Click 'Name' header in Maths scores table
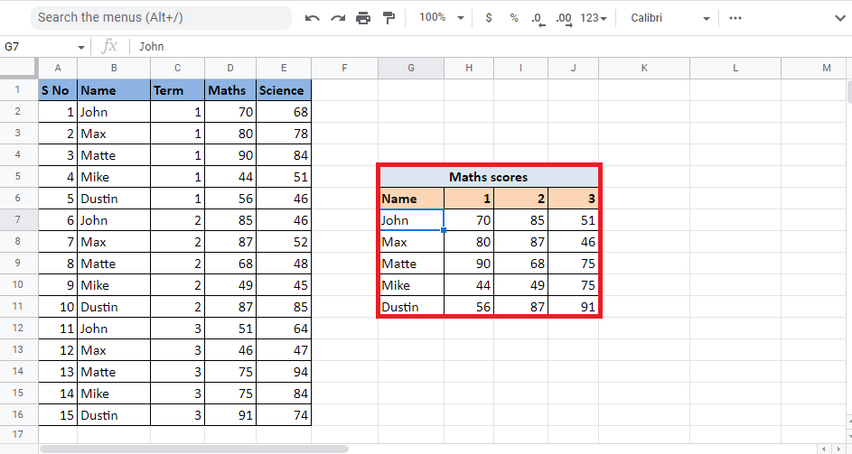 coord(411,199)
